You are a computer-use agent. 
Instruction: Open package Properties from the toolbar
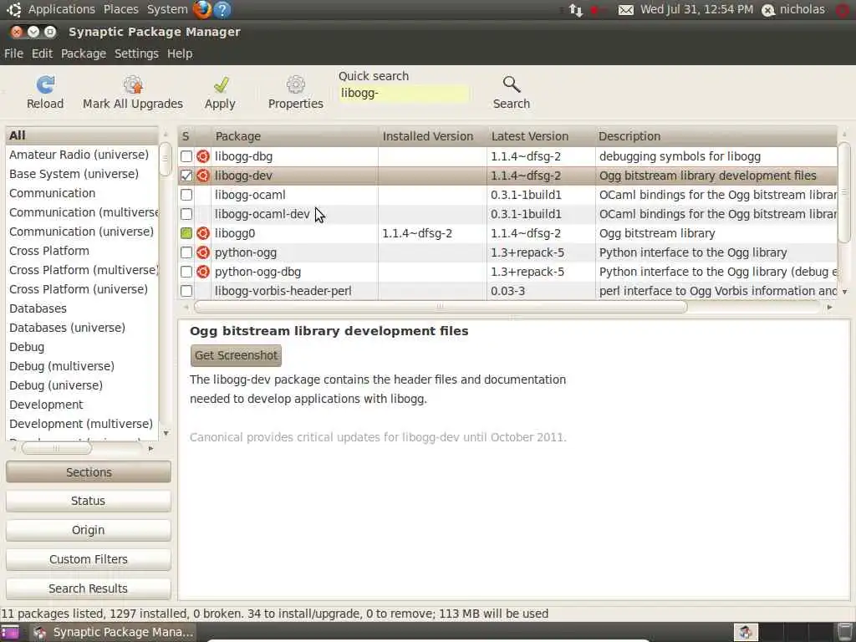click(x=295, y=84)
